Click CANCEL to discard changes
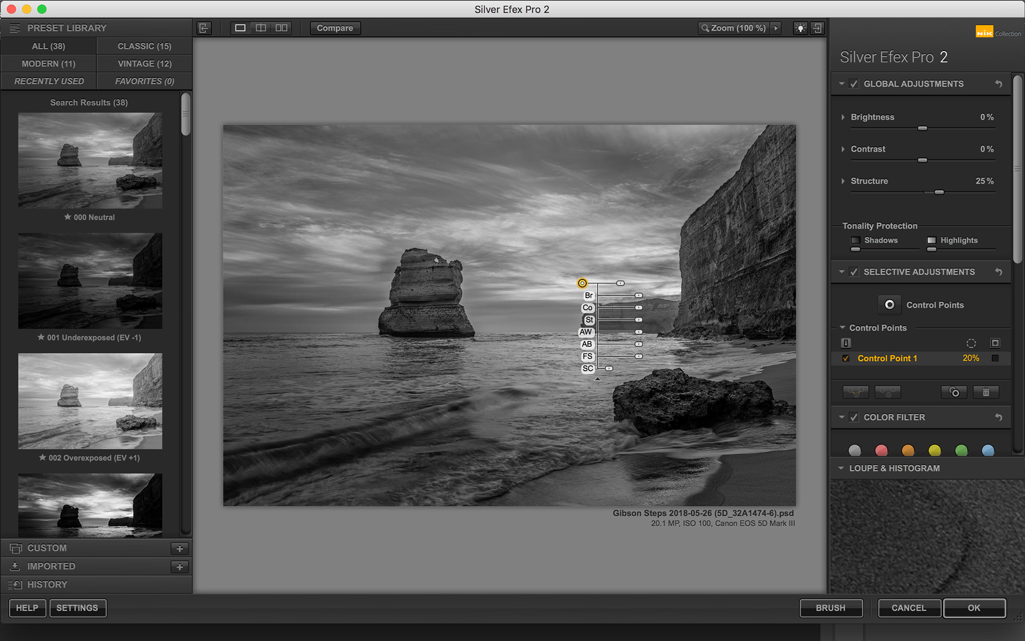This screenshot has height=641, width=1025. (909, 608)
